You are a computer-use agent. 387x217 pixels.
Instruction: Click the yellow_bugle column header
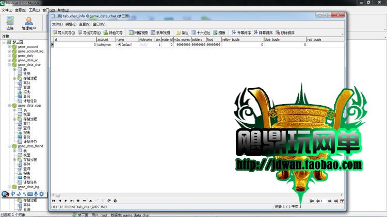[x=243, y=40]
